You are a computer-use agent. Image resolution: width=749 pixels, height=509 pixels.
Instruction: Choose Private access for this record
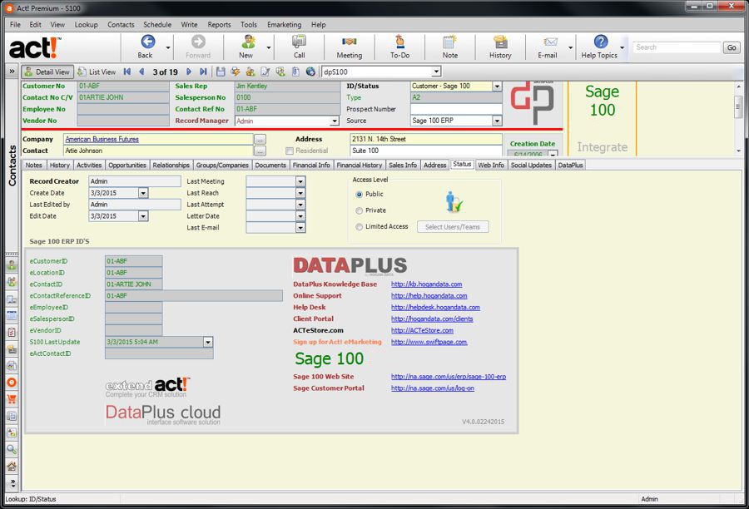click(x=359, y=210)
